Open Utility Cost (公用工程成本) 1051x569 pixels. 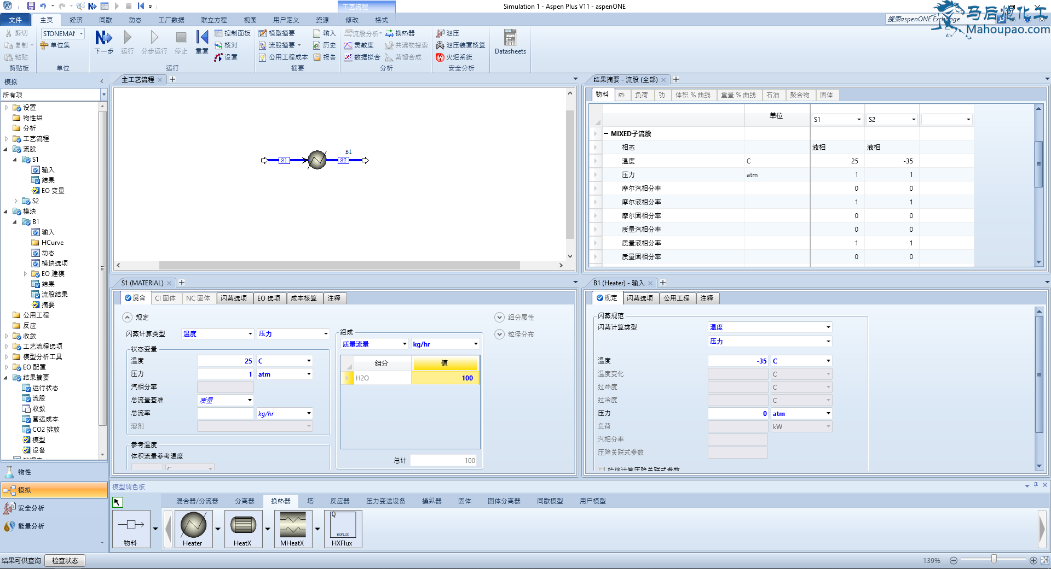point(284,57)
